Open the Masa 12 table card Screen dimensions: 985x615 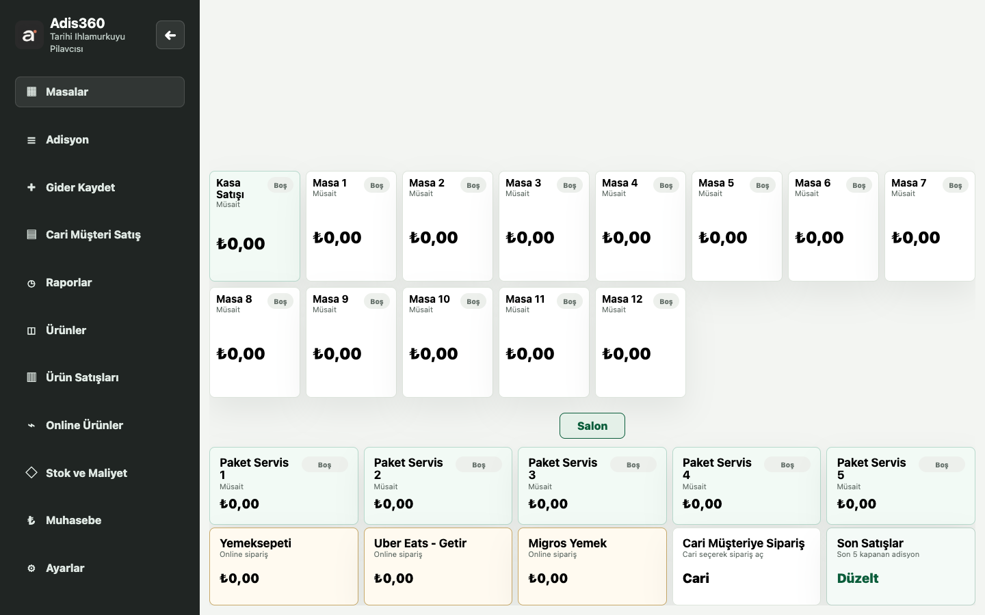tap(640, 342)
